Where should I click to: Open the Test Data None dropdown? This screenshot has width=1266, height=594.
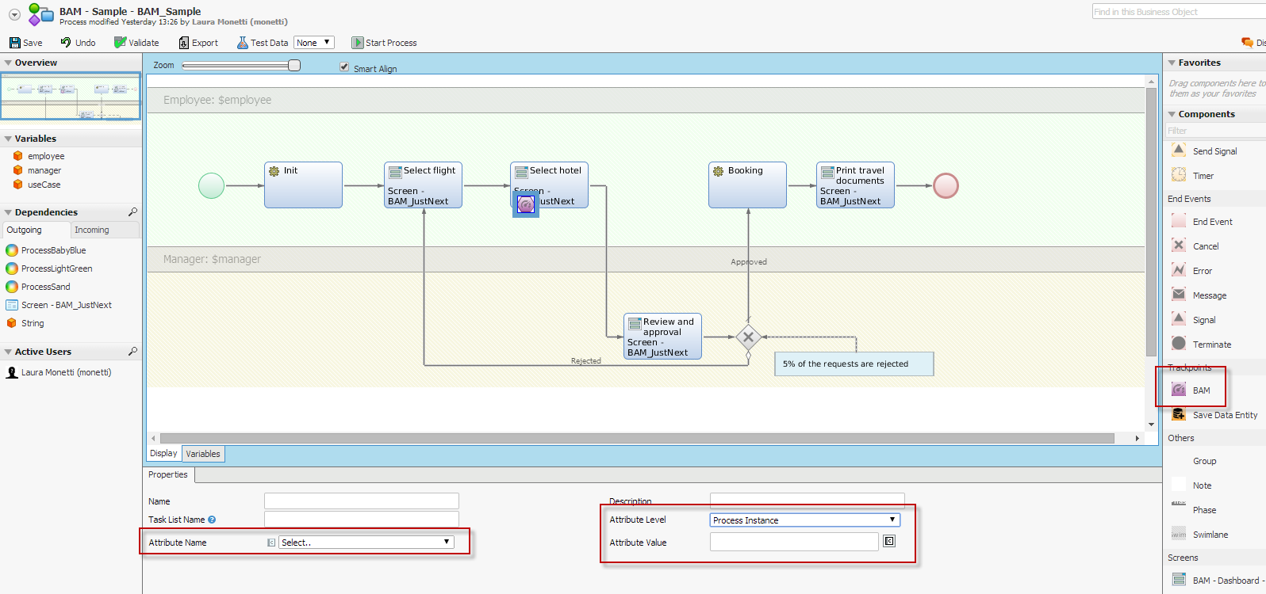[x=314, y=43]
